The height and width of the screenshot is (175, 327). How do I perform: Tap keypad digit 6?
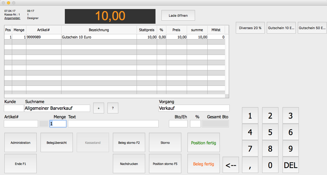click(291, 132)
